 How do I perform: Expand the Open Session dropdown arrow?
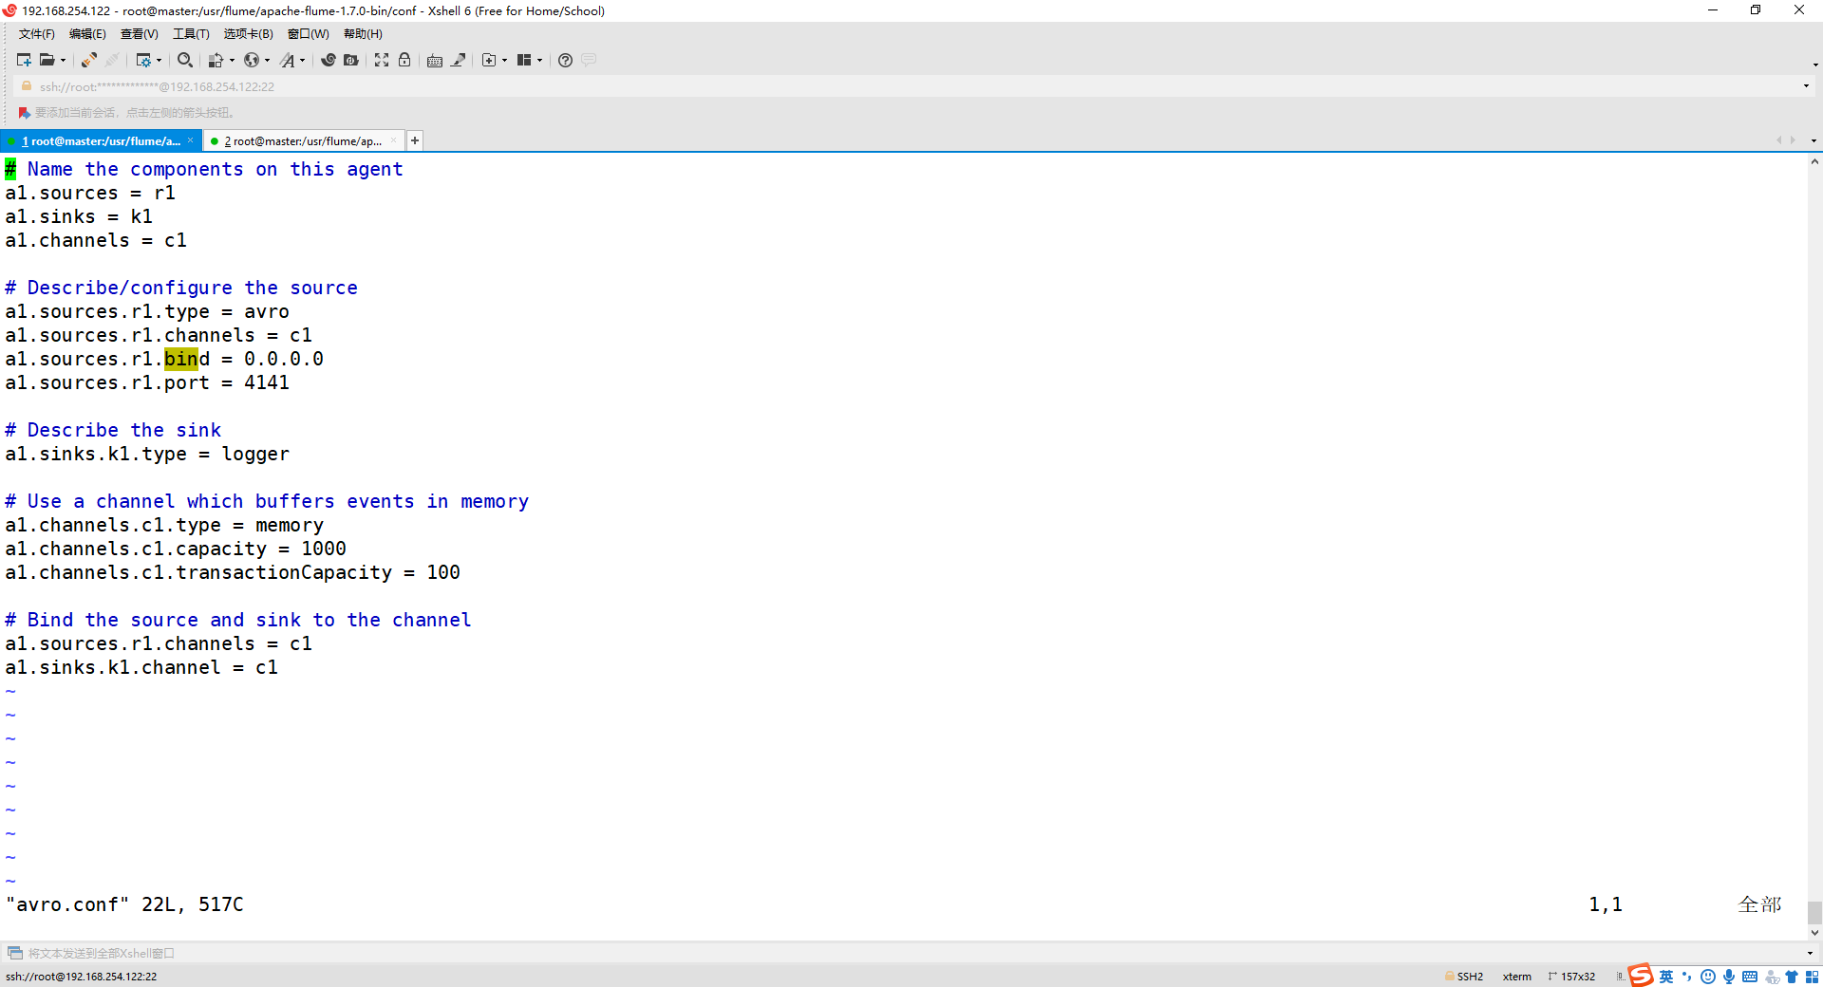64,60
